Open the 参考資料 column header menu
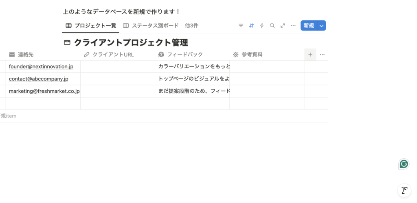 click(x=252, y=55)
